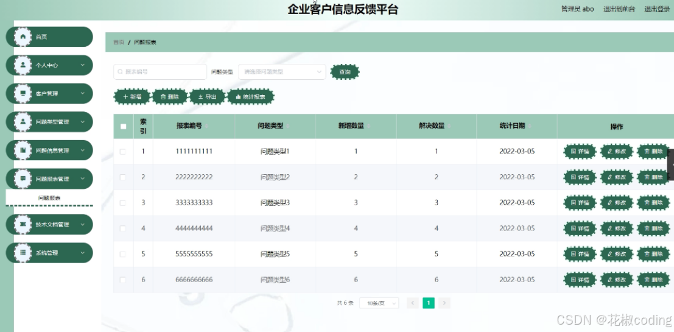Click page number 1 in pagination
The image size is (674, 332).
[x=429, y=303]
